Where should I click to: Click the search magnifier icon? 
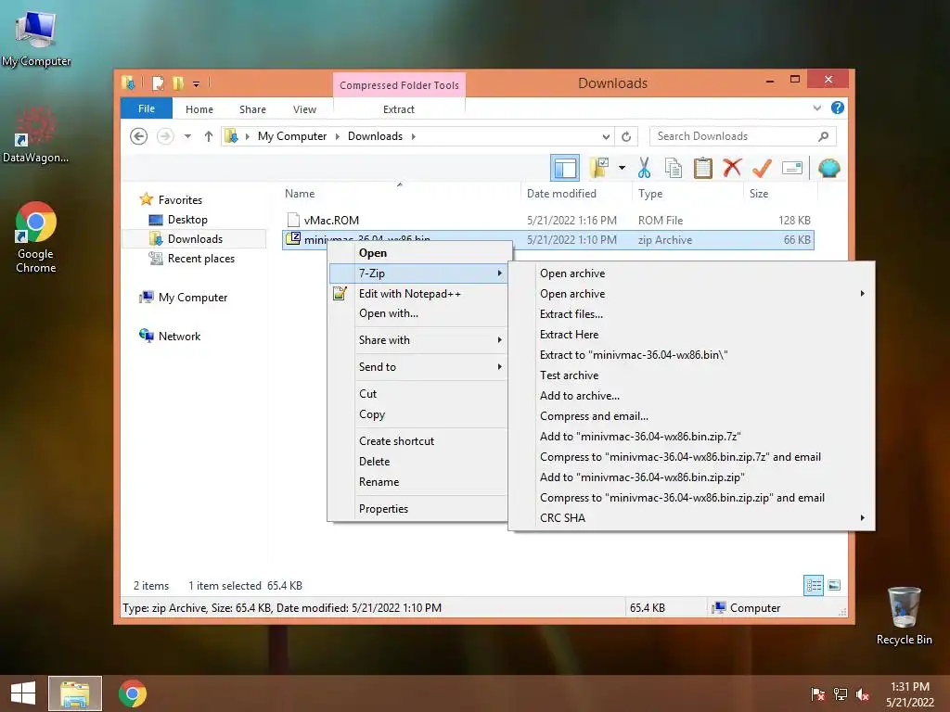(x=824, y=136)
